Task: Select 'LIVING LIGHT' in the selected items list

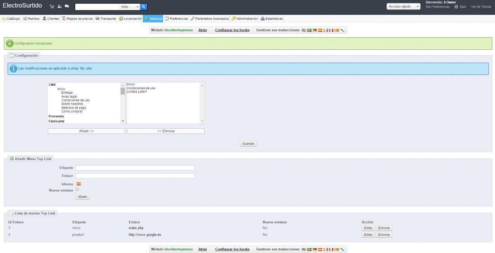Action: (x=137, y=92)
